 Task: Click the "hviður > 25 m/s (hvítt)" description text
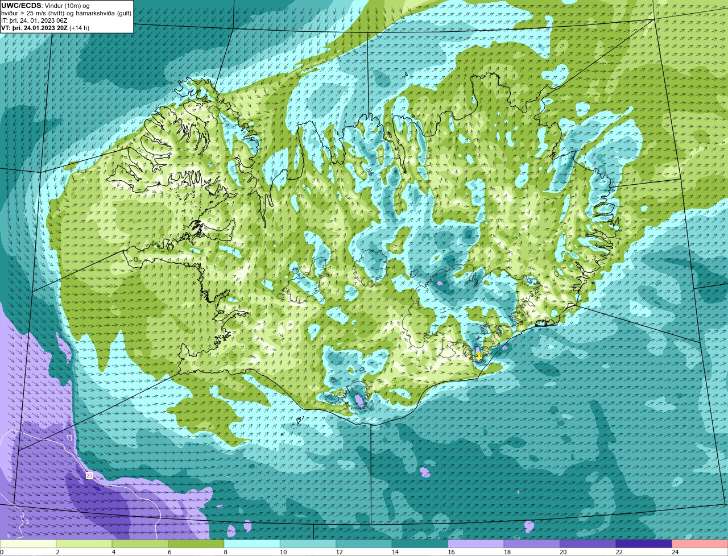click(34, 13)
